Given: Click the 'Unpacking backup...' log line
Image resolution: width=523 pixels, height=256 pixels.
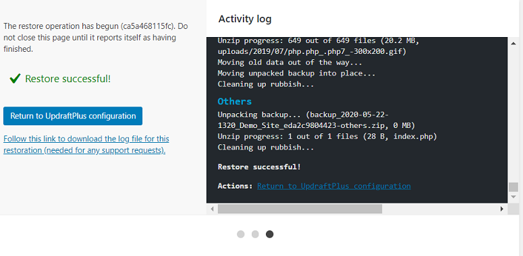Looking at the screenshot, I should 303,115.
